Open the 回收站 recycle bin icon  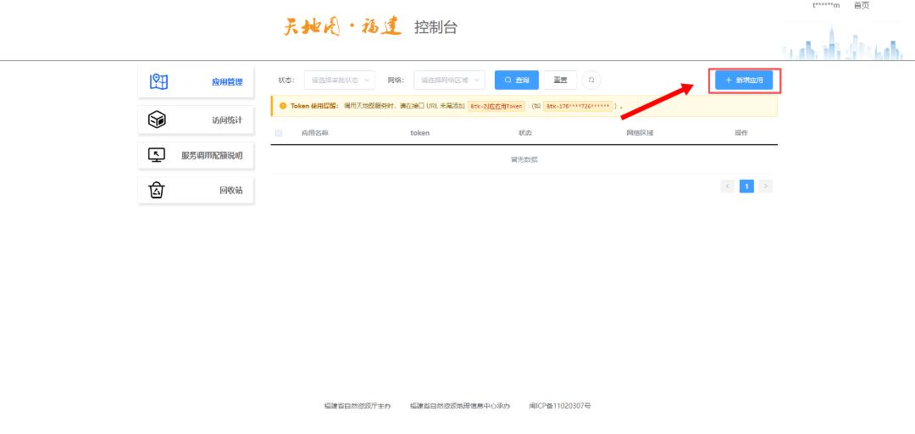[x=157, y=191]
